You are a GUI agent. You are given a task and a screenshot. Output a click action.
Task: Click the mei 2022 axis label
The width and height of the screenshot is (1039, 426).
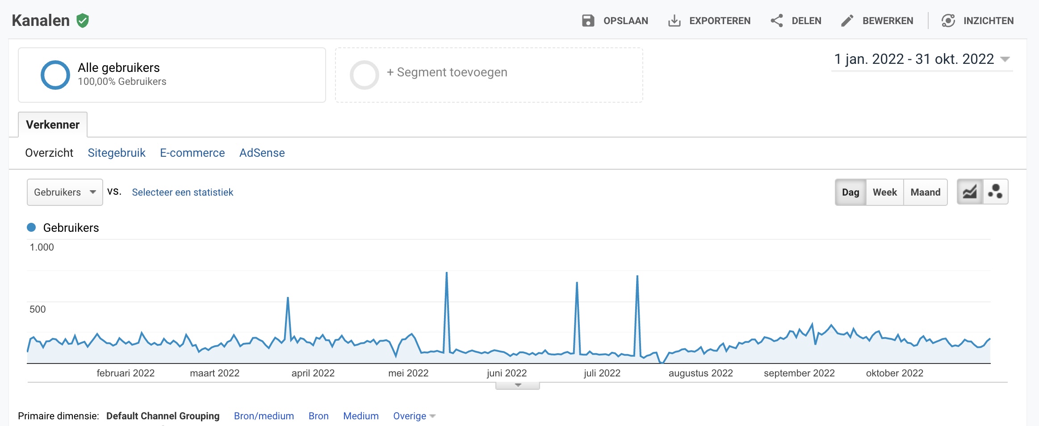click(x=408, y=373)
